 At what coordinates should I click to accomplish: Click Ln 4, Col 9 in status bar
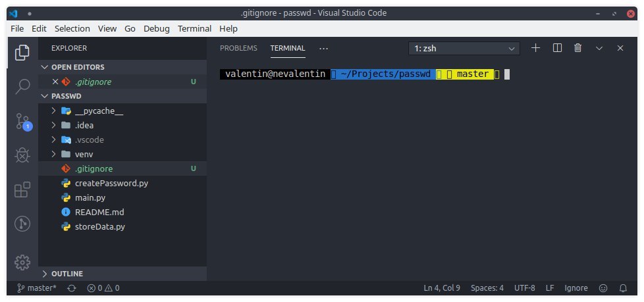(442, 288)
